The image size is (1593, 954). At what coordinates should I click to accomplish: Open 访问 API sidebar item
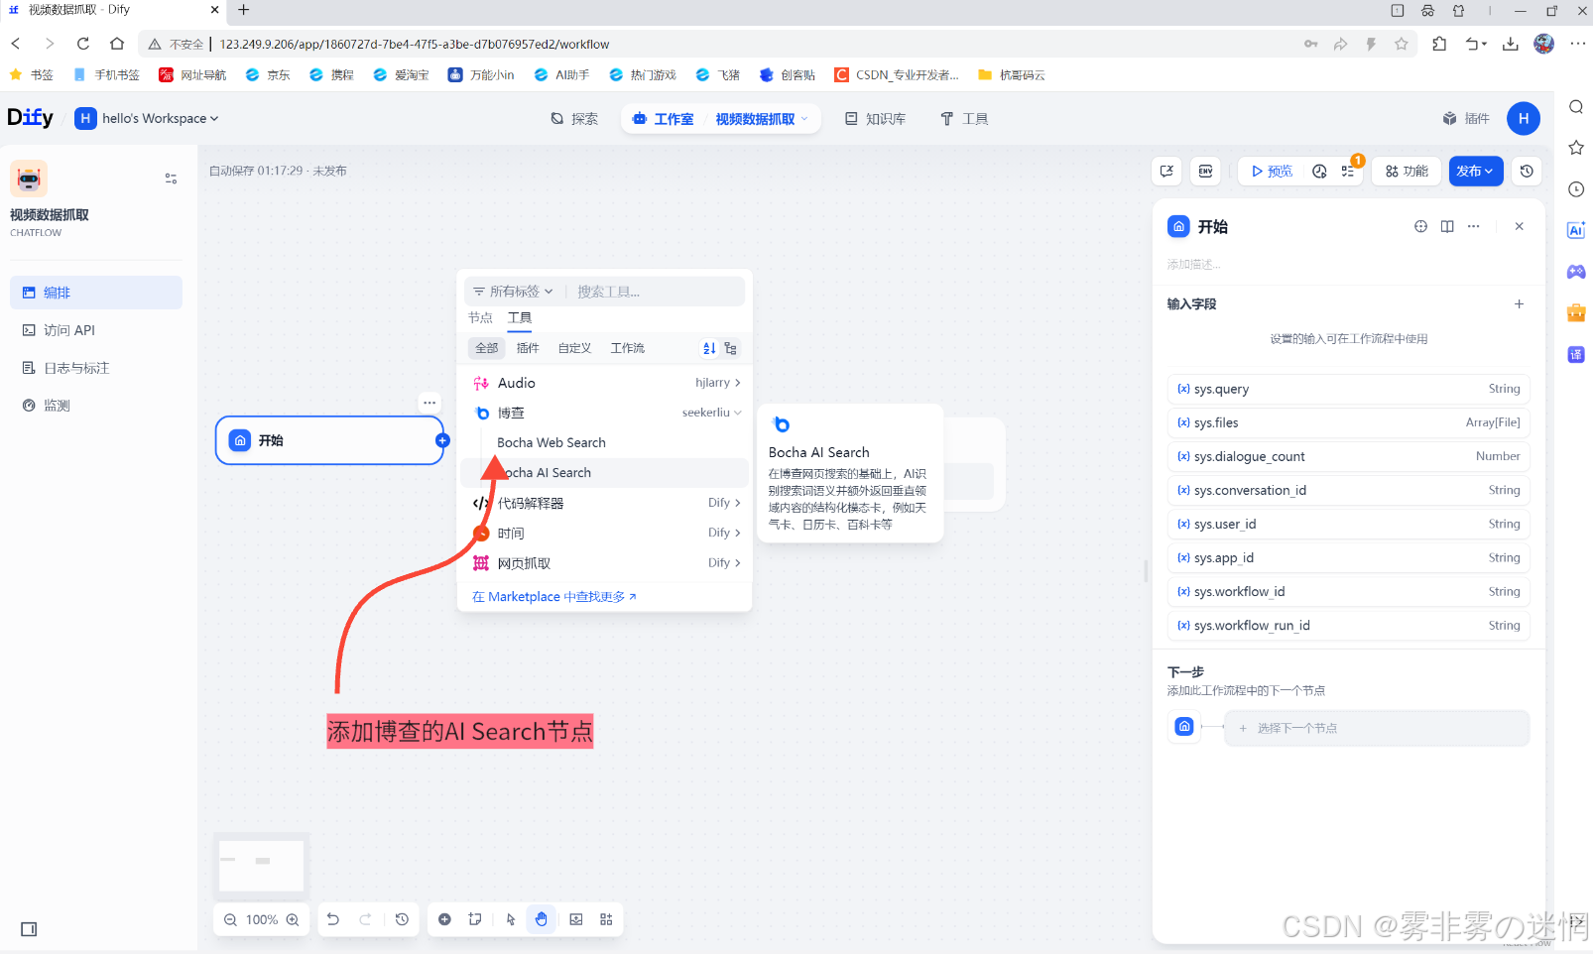[96, 330]
